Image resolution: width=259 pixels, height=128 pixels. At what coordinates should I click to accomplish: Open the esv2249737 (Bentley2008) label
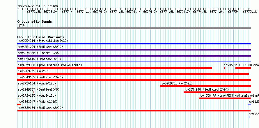click(38, 89)
